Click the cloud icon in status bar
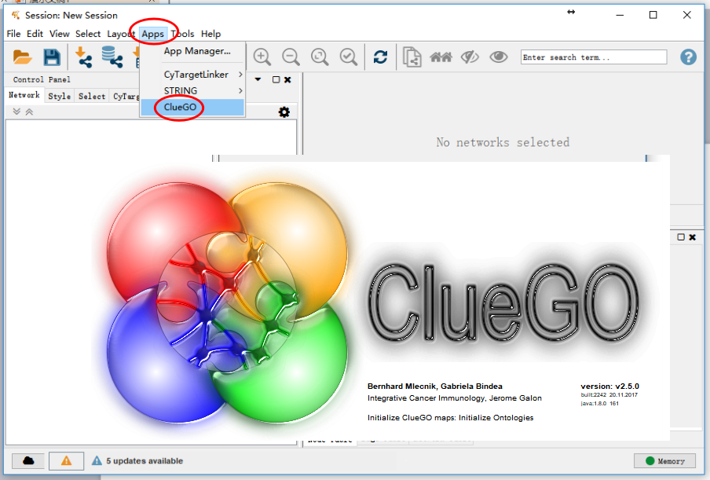Image resolution: width=710 pixels, height=480 pixels. tap(28, 461)
